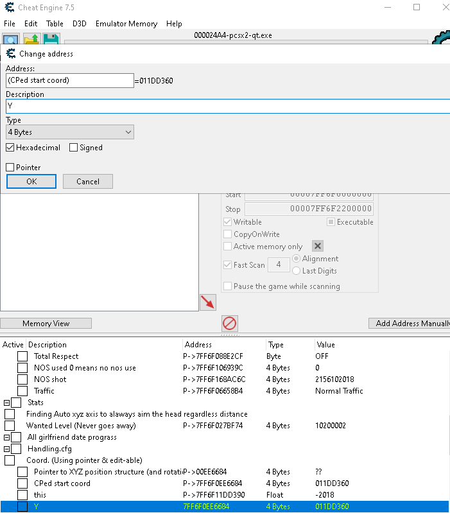Screen dimensions: 450x513
Task: Collapse the Stats group in address list
Action: 6,403
